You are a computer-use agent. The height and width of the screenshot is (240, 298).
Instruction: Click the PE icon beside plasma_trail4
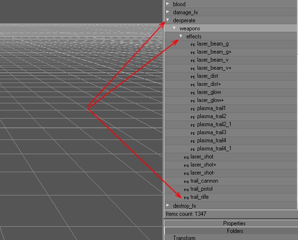click(193, 141)
